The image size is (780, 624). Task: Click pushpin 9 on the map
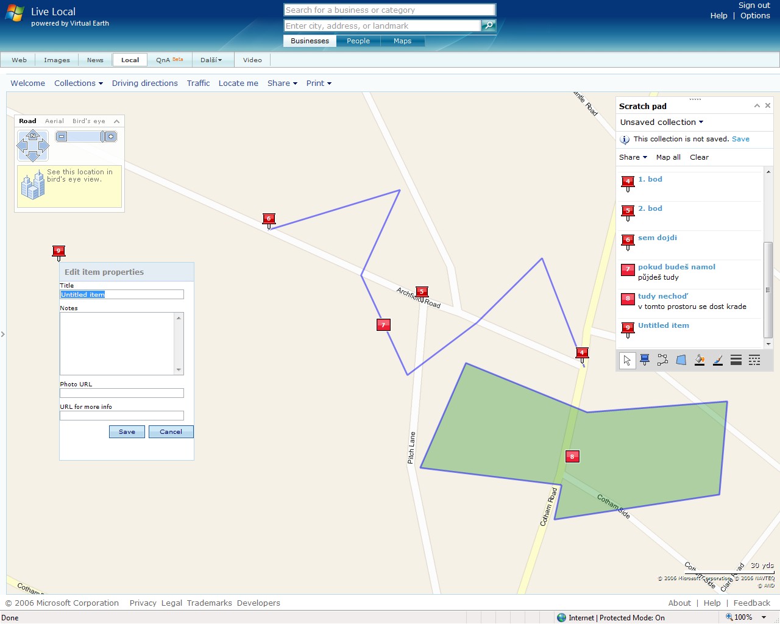[x=58, y=252]
